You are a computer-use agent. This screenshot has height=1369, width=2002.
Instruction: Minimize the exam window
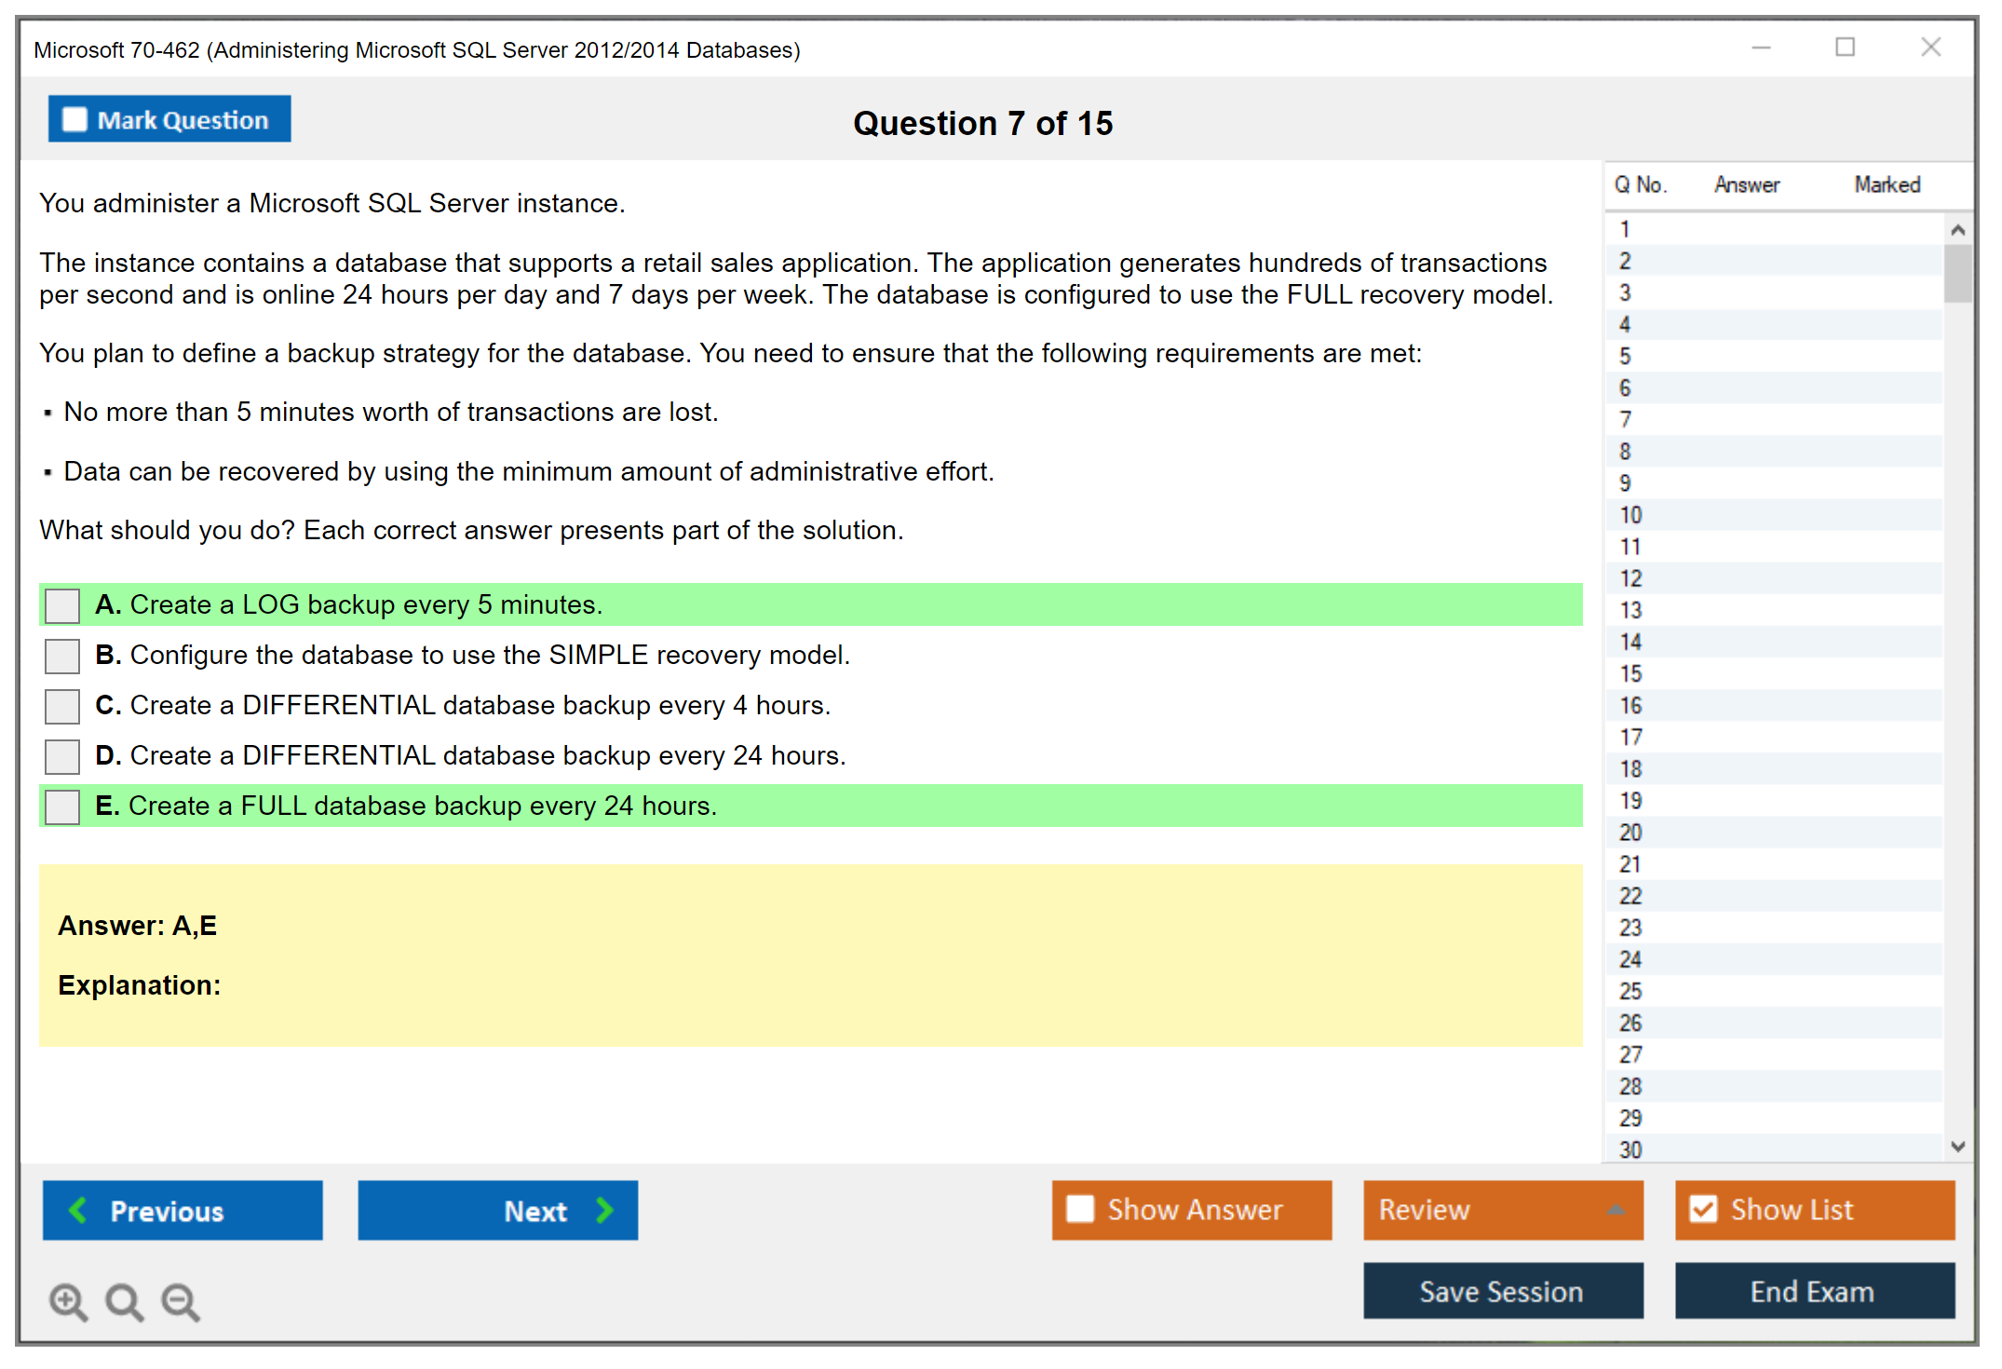1761,47
